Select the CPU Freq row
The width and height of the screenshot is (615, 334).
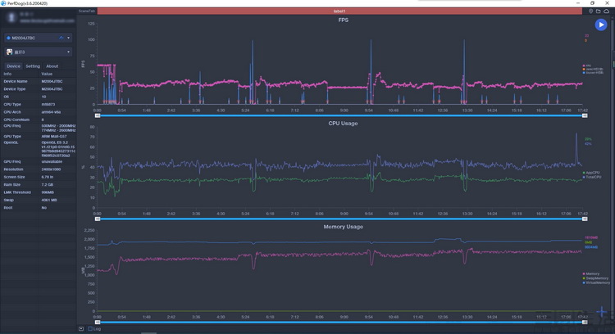(x=38, y=128)
